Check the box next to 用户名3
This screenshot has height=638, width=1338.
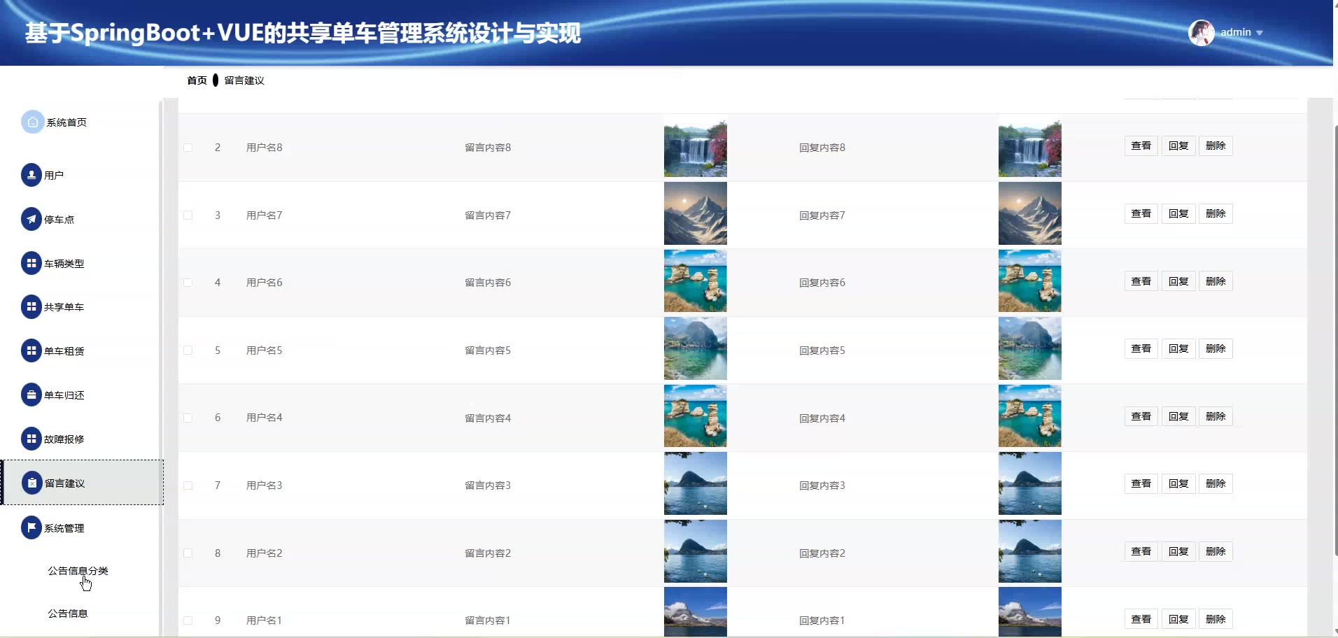click(x=188, y=485)
